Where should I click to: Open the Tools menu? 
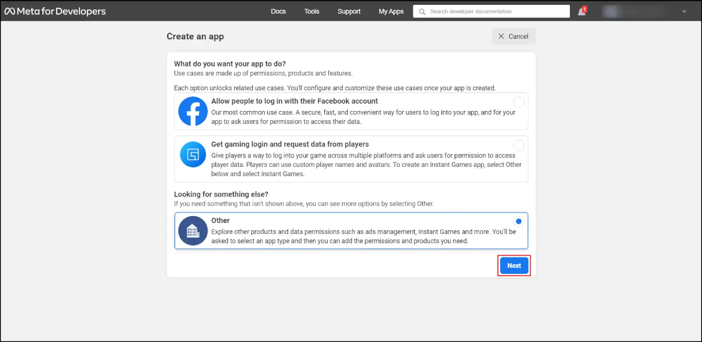coord(312,11)
